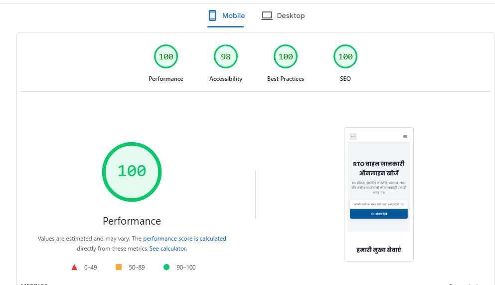Click the red triangle 0–49 legend icon
This screenshot has height=285, width=495.
pyautogui.click(x=74, y=267)
